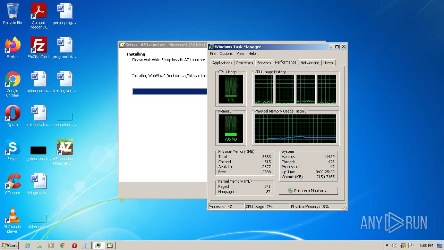Click the Task Manager title bar icon
Screen dimensions: 444x250
click(211, 47)
